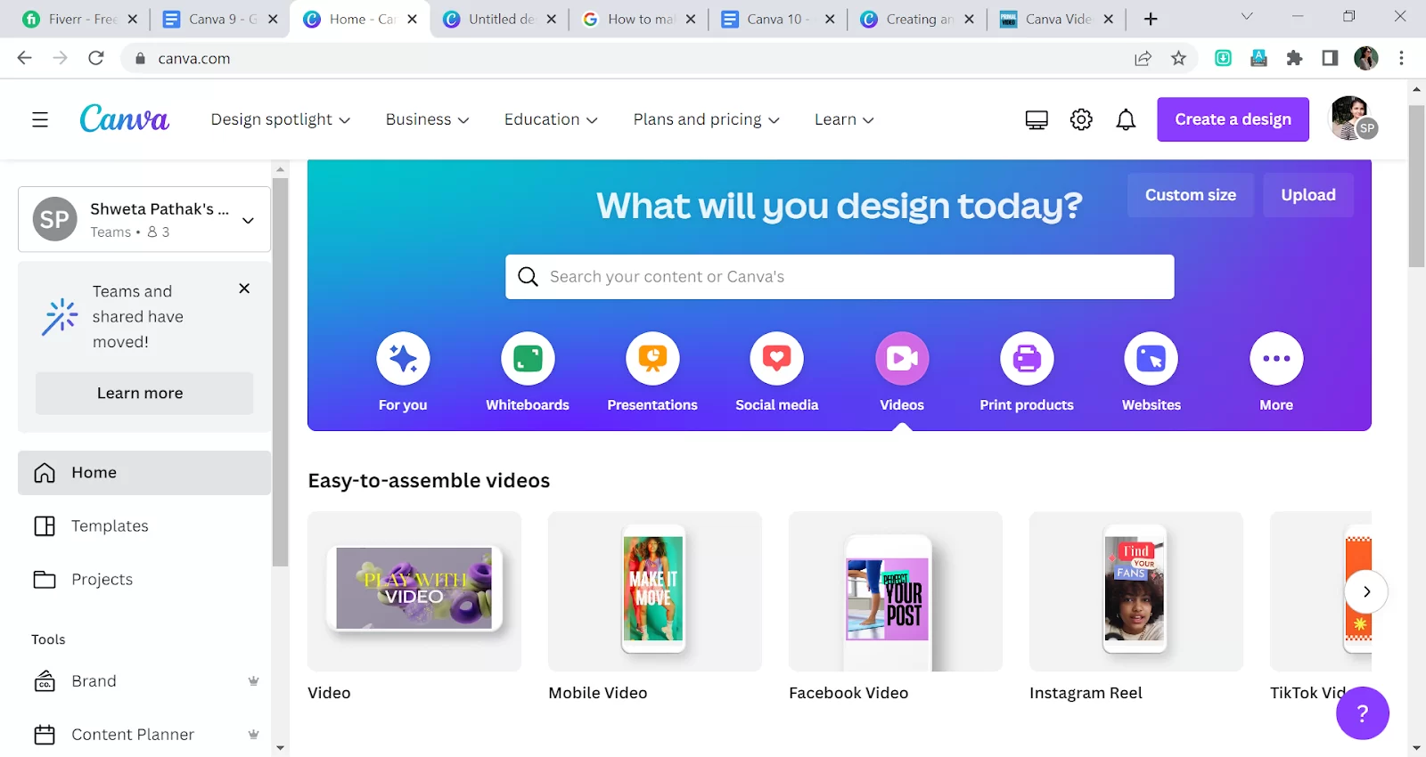Click the Custom size button

(1190, 195)
